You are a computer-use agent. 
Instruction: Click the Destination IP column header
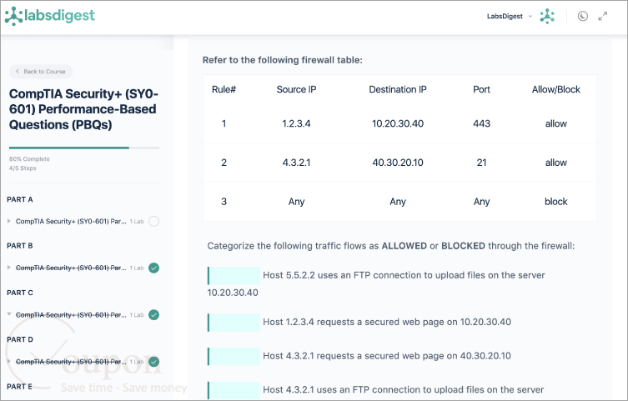click(x=398, y=90)
